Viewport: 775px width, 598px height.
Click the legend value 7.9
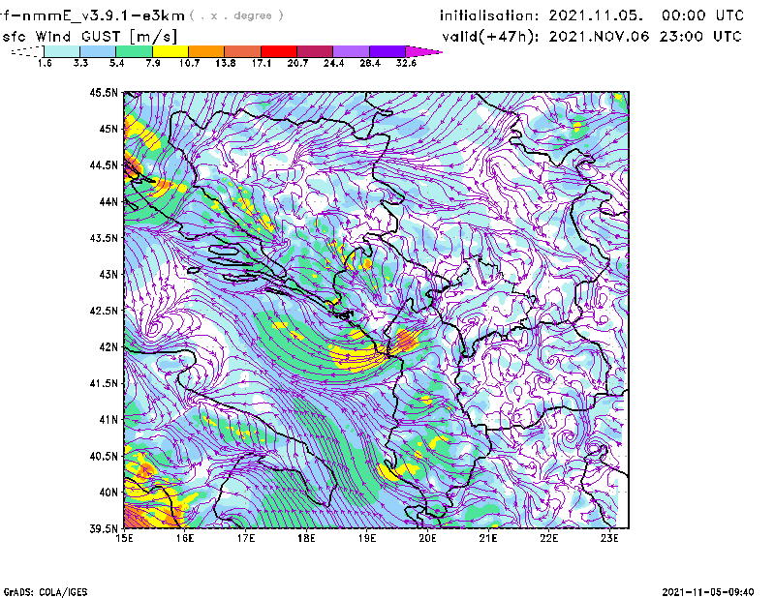[x=153, y=63]
